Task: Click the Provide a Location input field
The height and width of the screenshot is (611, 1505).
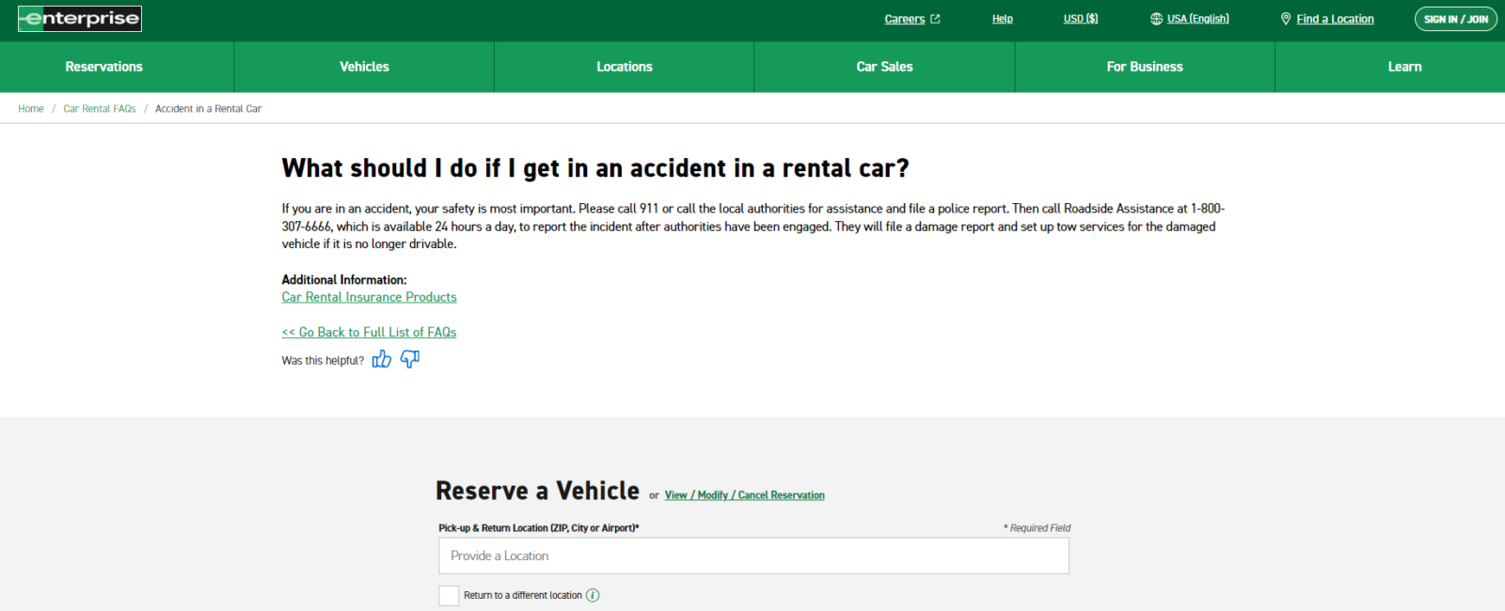Action: [753, 556]
